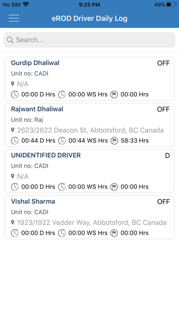
Task: Tap D status of Unidentified Driver
Action: 168,155
